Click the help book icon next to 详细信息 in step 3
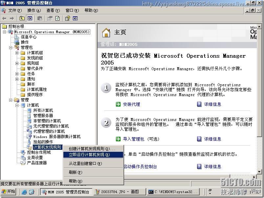 pos(199,167)
